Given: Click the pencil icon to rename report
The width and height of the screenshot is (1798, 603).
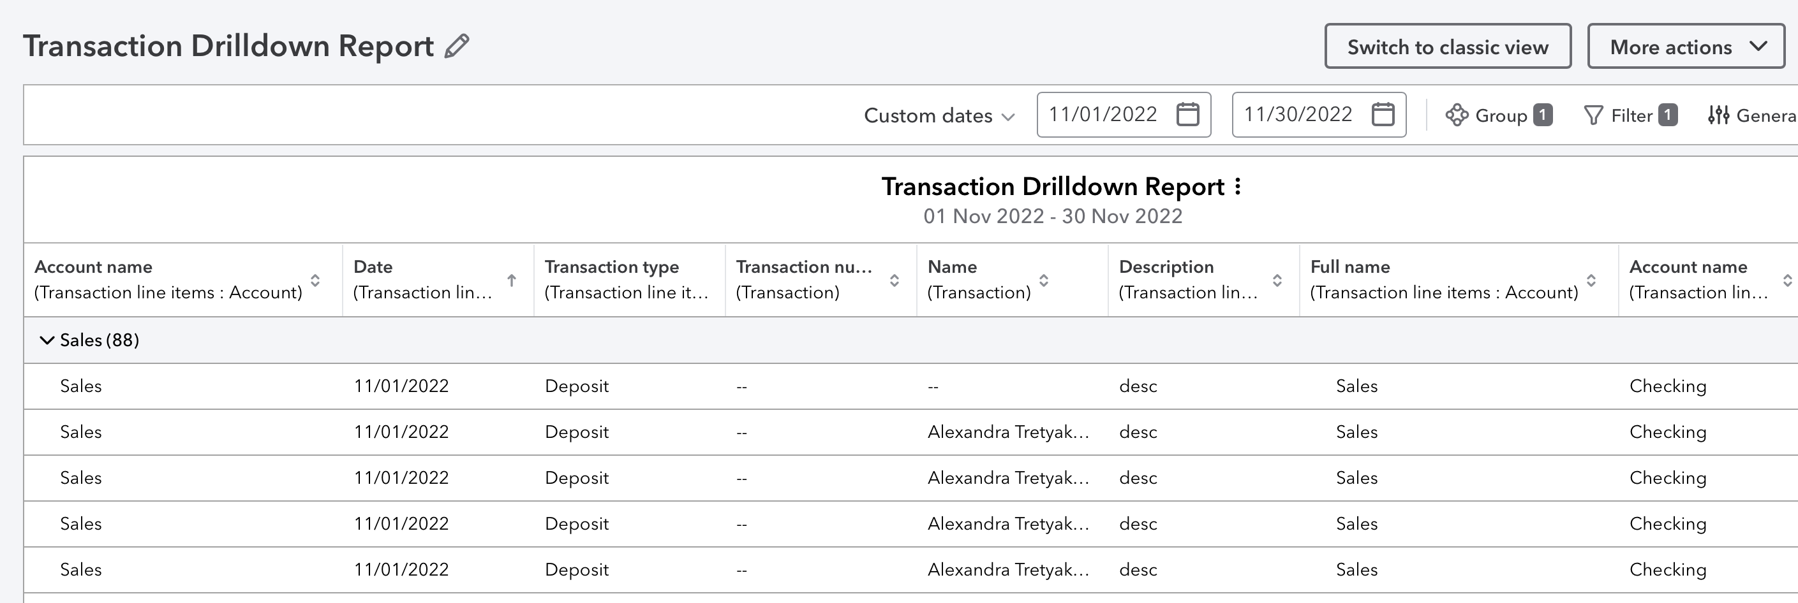Looking at the screenshot, I should click(457, 47).
